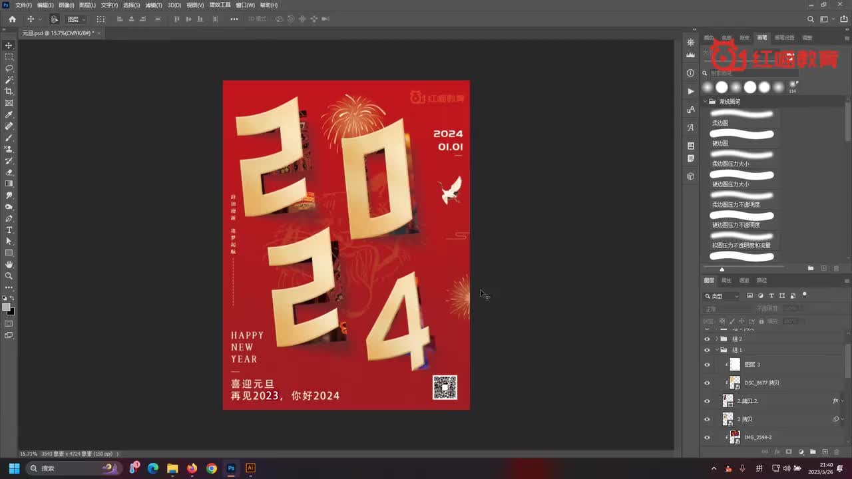Toggle visibility of 组 1 group
This screenshot has width=852, height=479.
707,350
